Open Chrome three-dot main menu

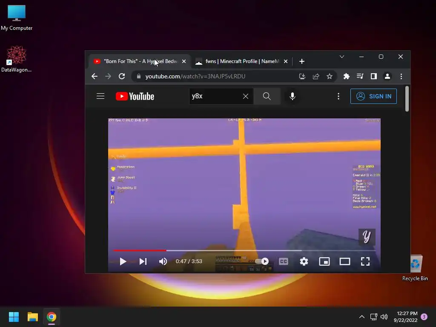click(401, 76)
